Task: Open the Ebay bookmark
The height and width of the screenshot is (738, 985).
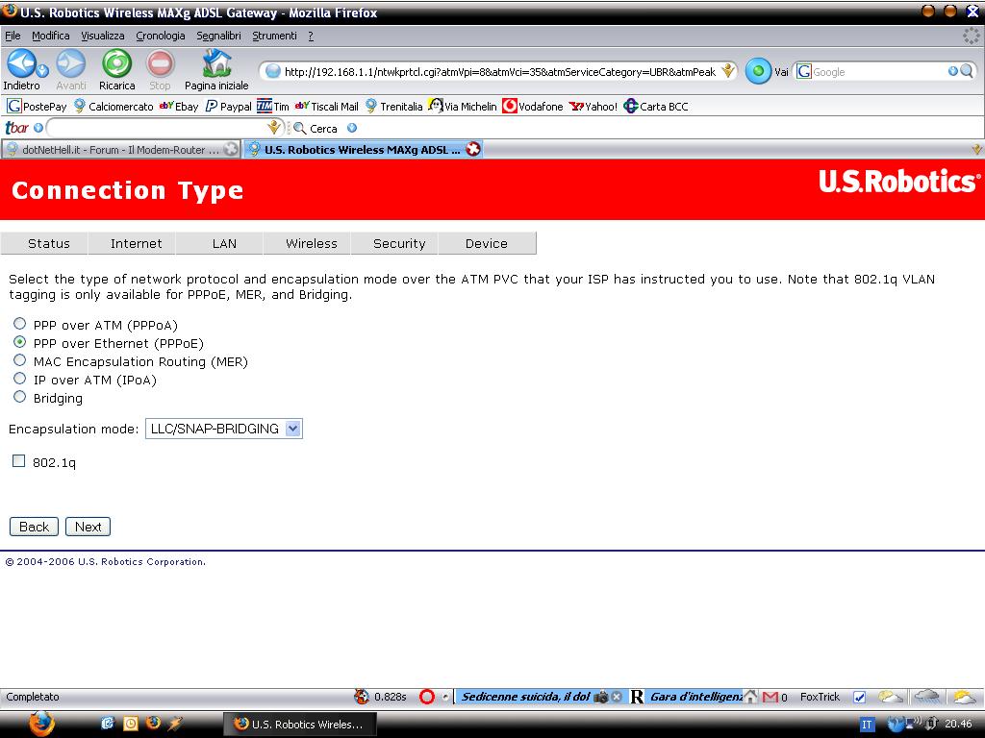Action: (179, 106)
